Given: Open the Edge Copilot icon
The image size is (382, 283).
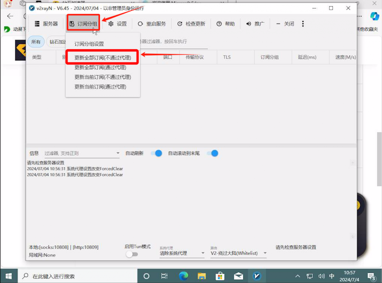Looking at the screenshot, I should click(x=375, y=16).
